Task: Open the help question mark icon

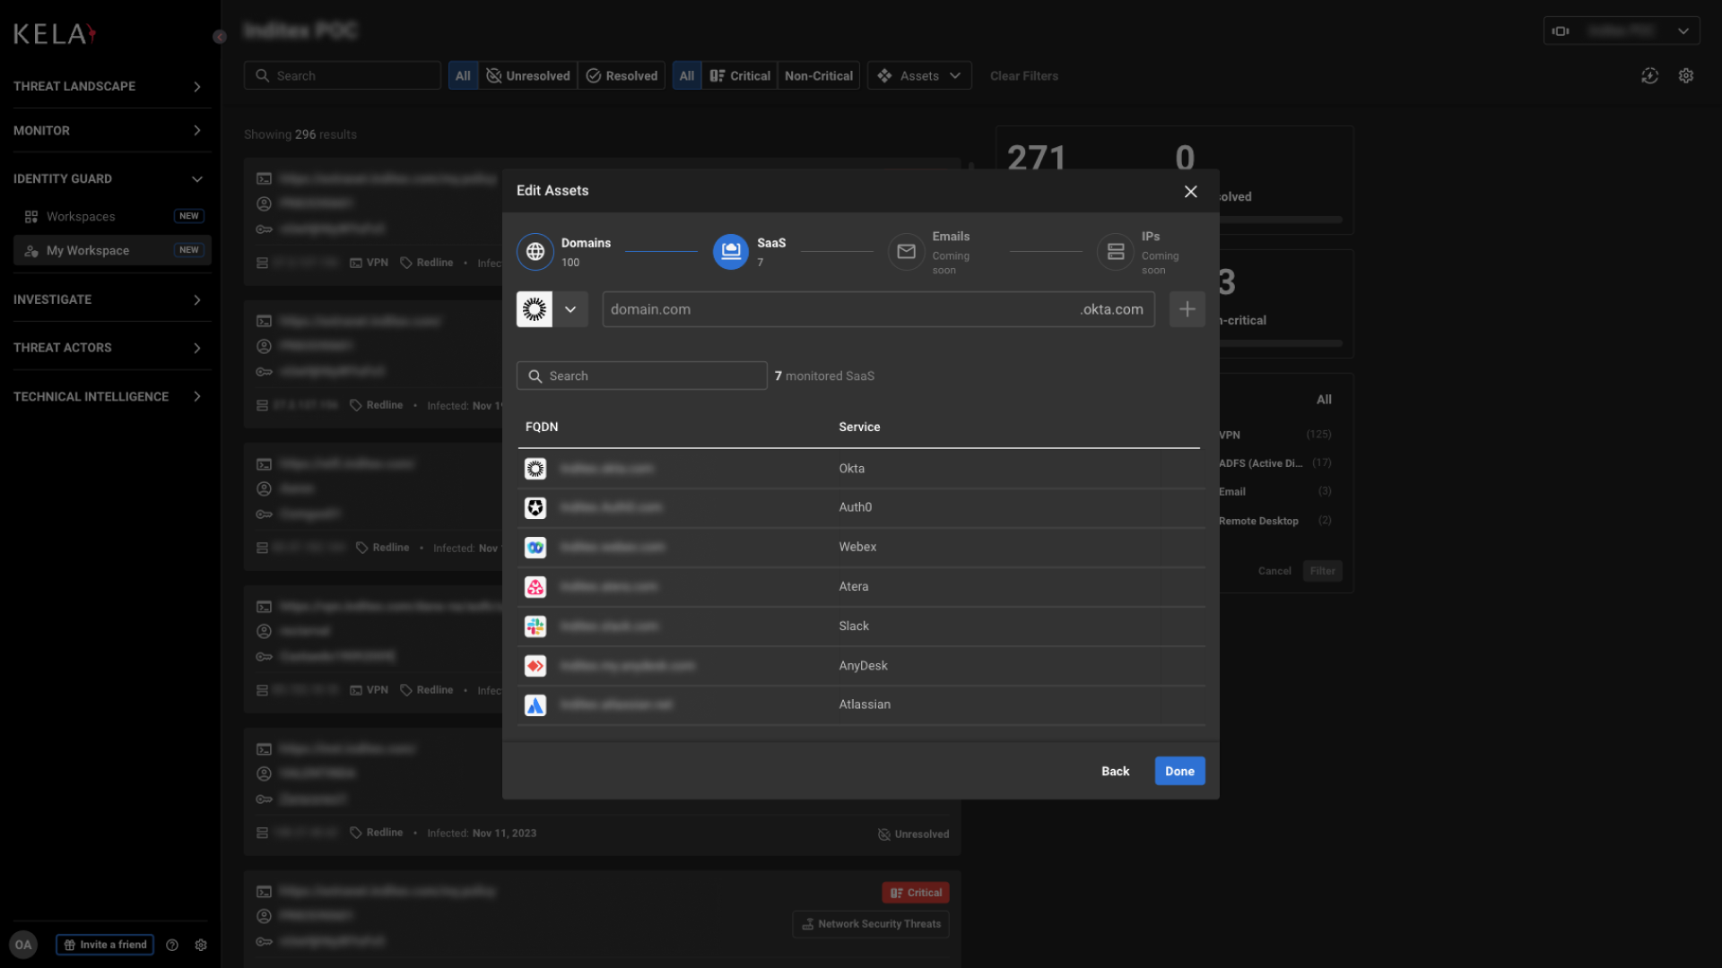Action: pyautogui.click(x=172, y=945)
